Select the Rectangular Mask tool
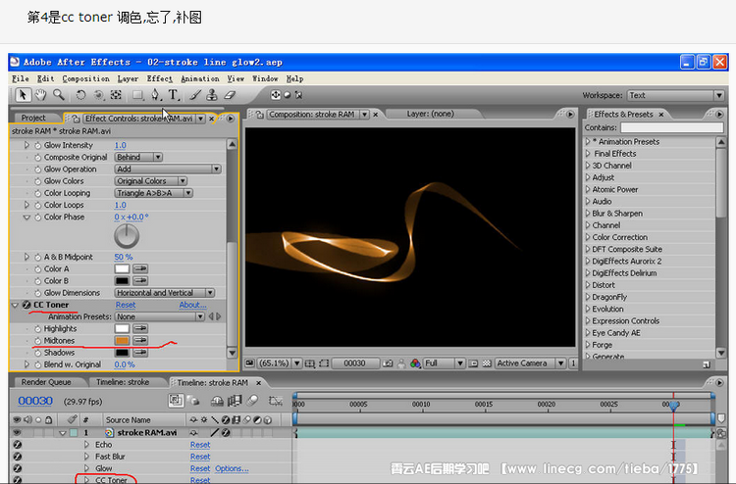This screenshot has width=736, height=484. 137,95
